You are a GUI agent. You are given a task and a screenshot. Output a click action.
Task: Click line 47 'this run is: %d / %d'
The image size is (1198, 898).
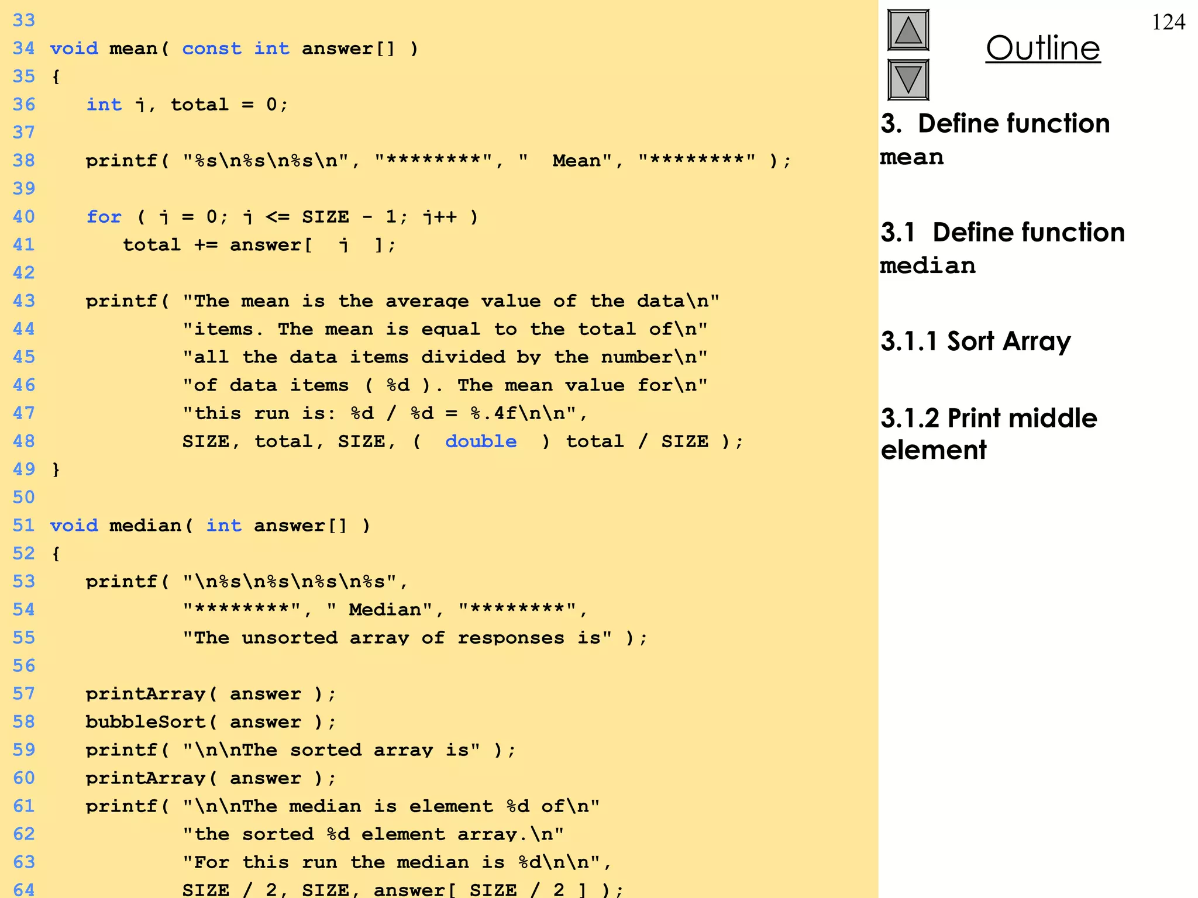[x=385, y=413]
